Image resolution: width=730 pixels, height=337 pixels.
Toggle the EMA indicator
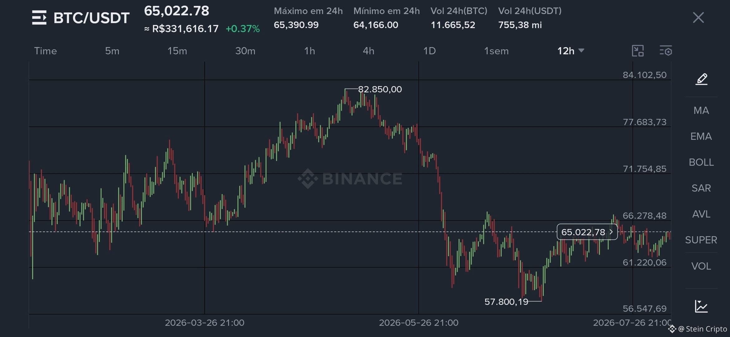[701, 136]
